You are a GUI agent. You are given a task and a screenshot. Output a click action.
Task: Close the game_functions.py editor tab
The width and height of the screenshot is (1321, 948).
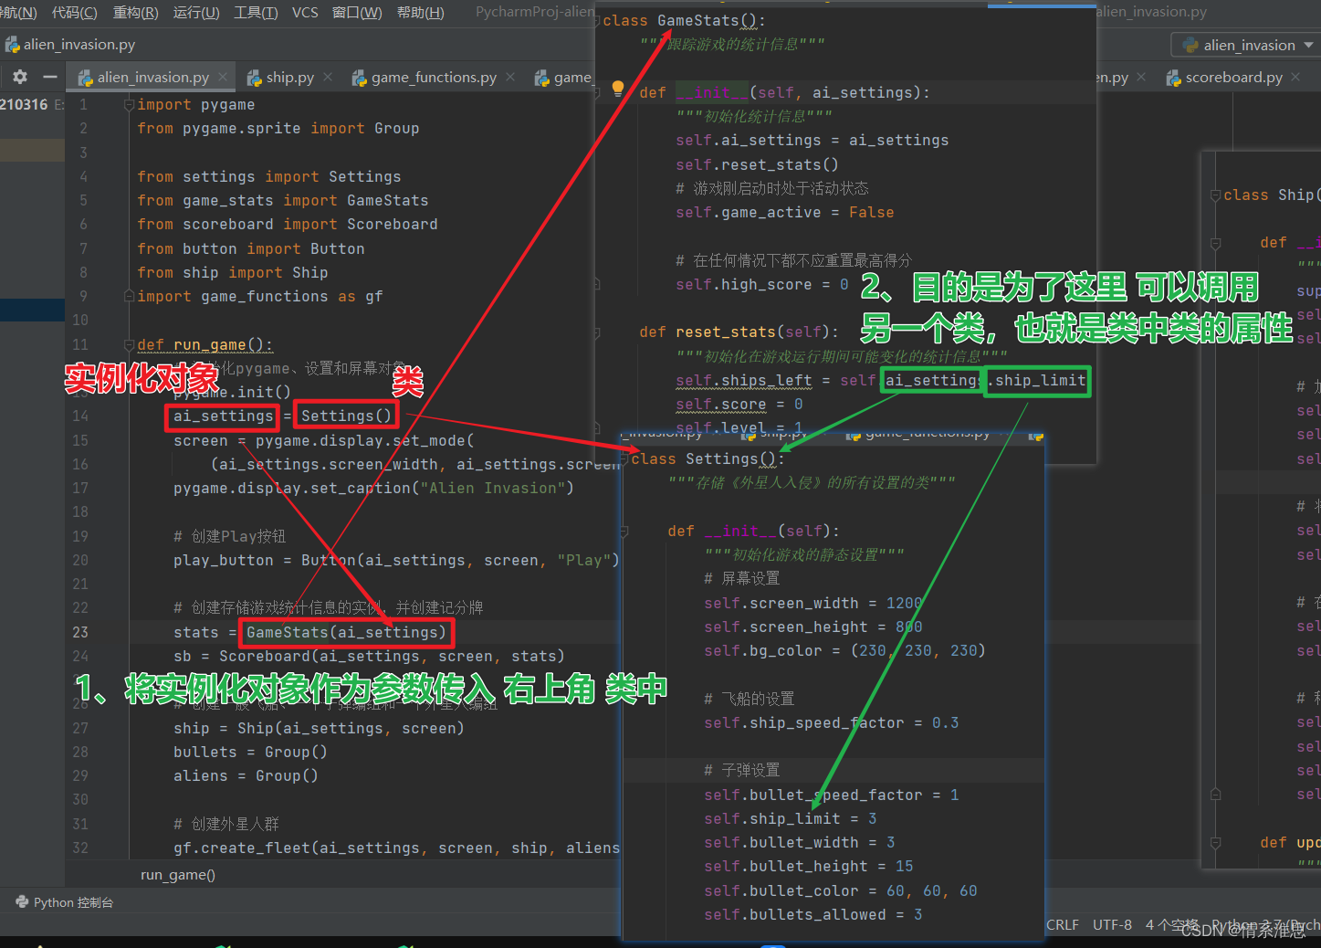coord(510,78)
